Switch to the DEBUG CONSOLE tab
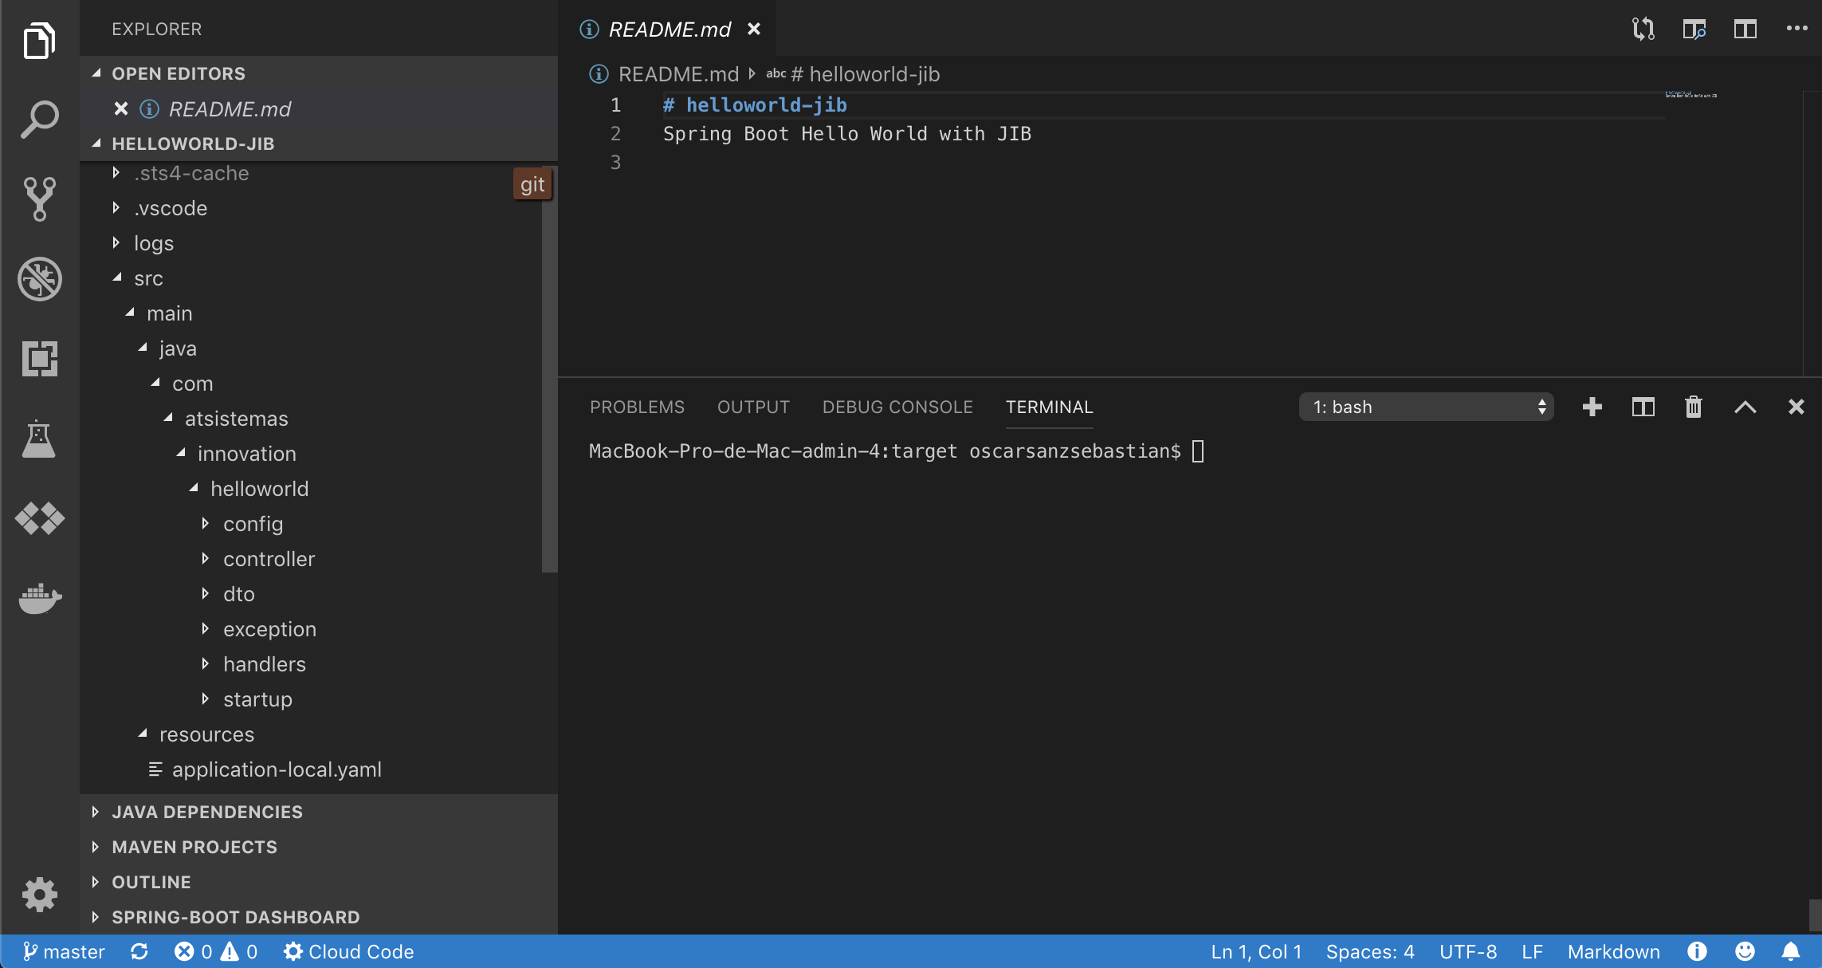This screenshot has height=968, width=1822. [x=897, y=407]
